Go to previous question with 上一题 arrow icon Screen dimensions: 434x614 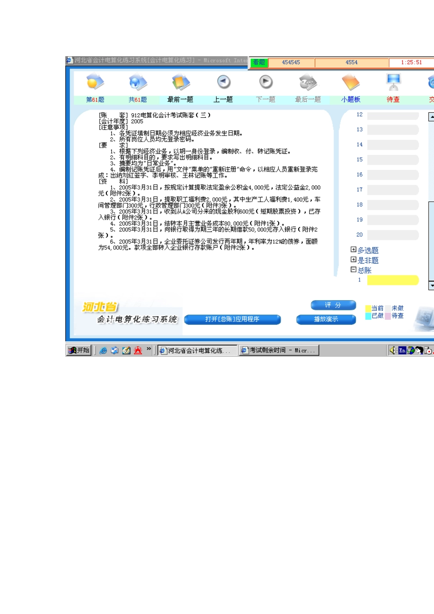(223, 82)
